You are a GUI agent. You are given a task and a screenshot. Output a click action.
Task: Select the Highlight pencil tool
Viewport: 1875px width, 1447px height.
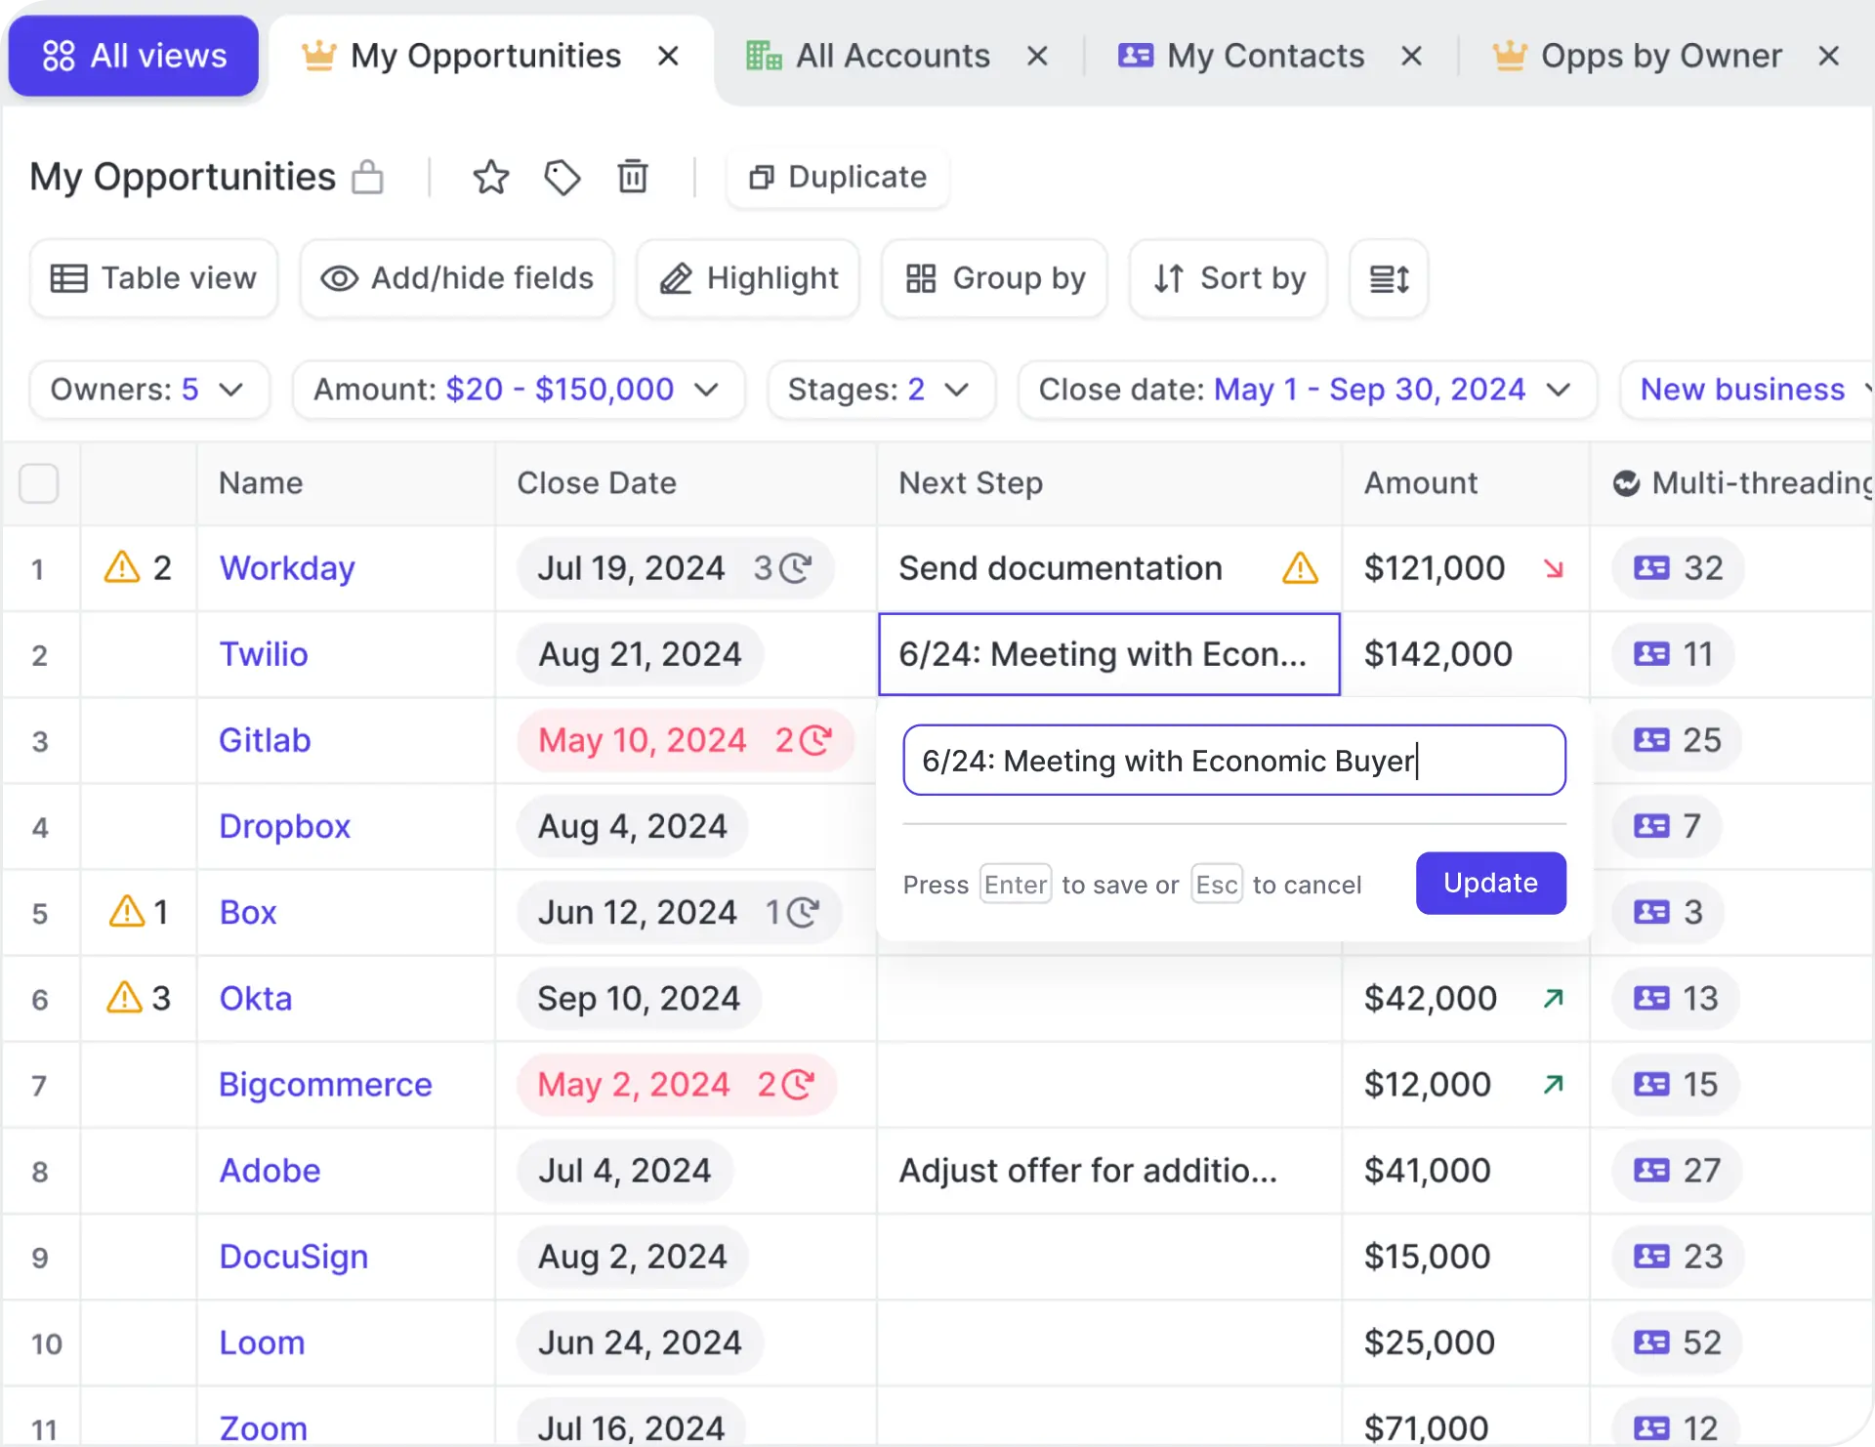747,278
